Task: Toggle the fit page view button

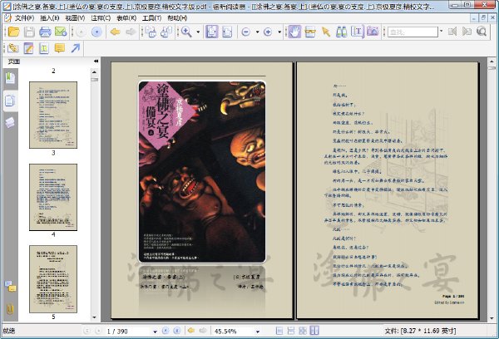Action: [x=212, y=32]
